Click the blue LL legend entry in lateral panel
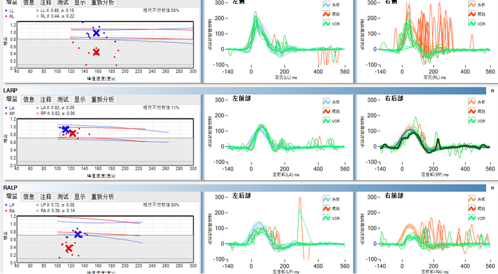This screenshot has width=498, height=274. coord(9,11)
